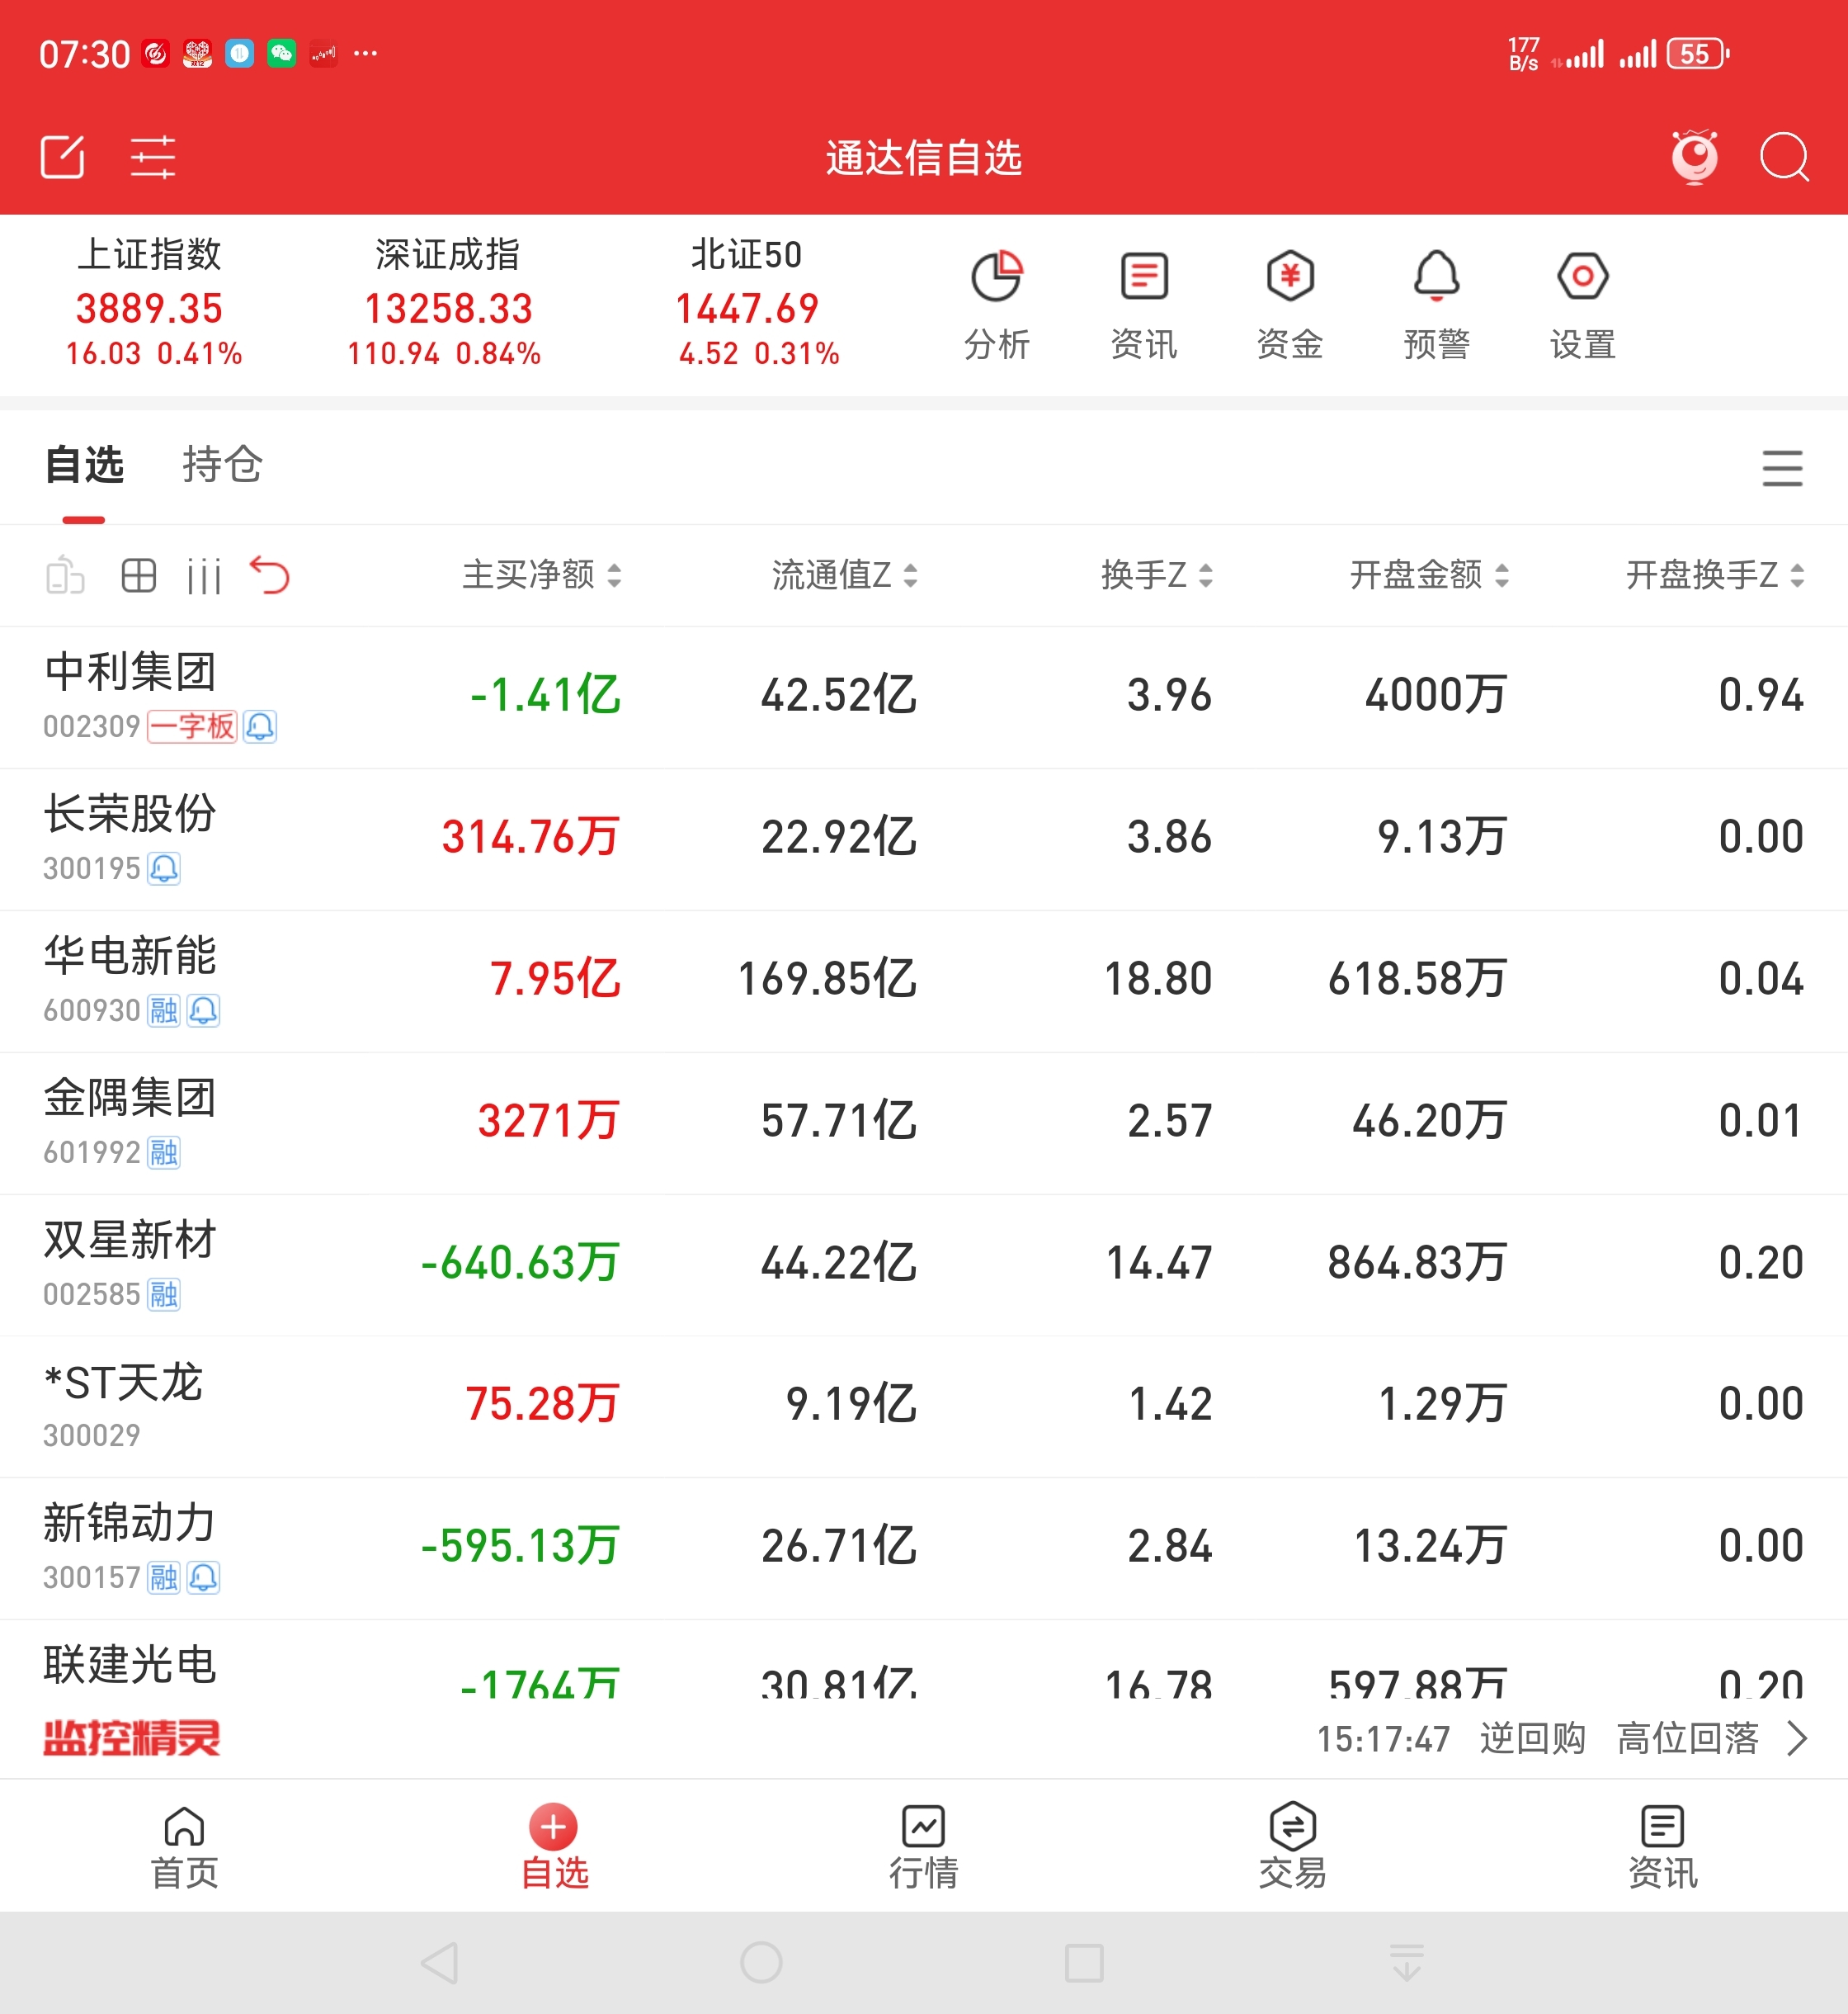Tap the red undo reset arrow

pos(270,575)
